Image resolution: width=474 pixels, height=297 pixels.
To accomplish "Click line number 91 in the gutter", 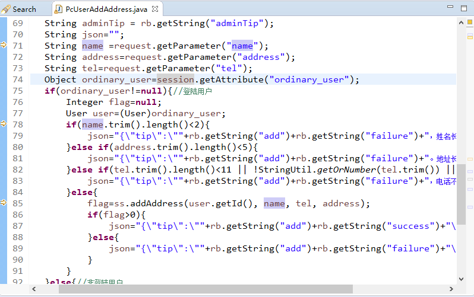I will (x=18, y=271).
